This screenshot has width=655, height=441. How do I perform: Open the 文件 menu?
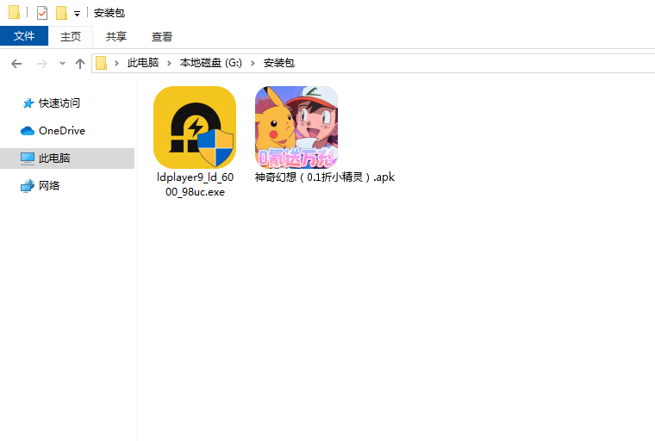[x=24, y=36]
